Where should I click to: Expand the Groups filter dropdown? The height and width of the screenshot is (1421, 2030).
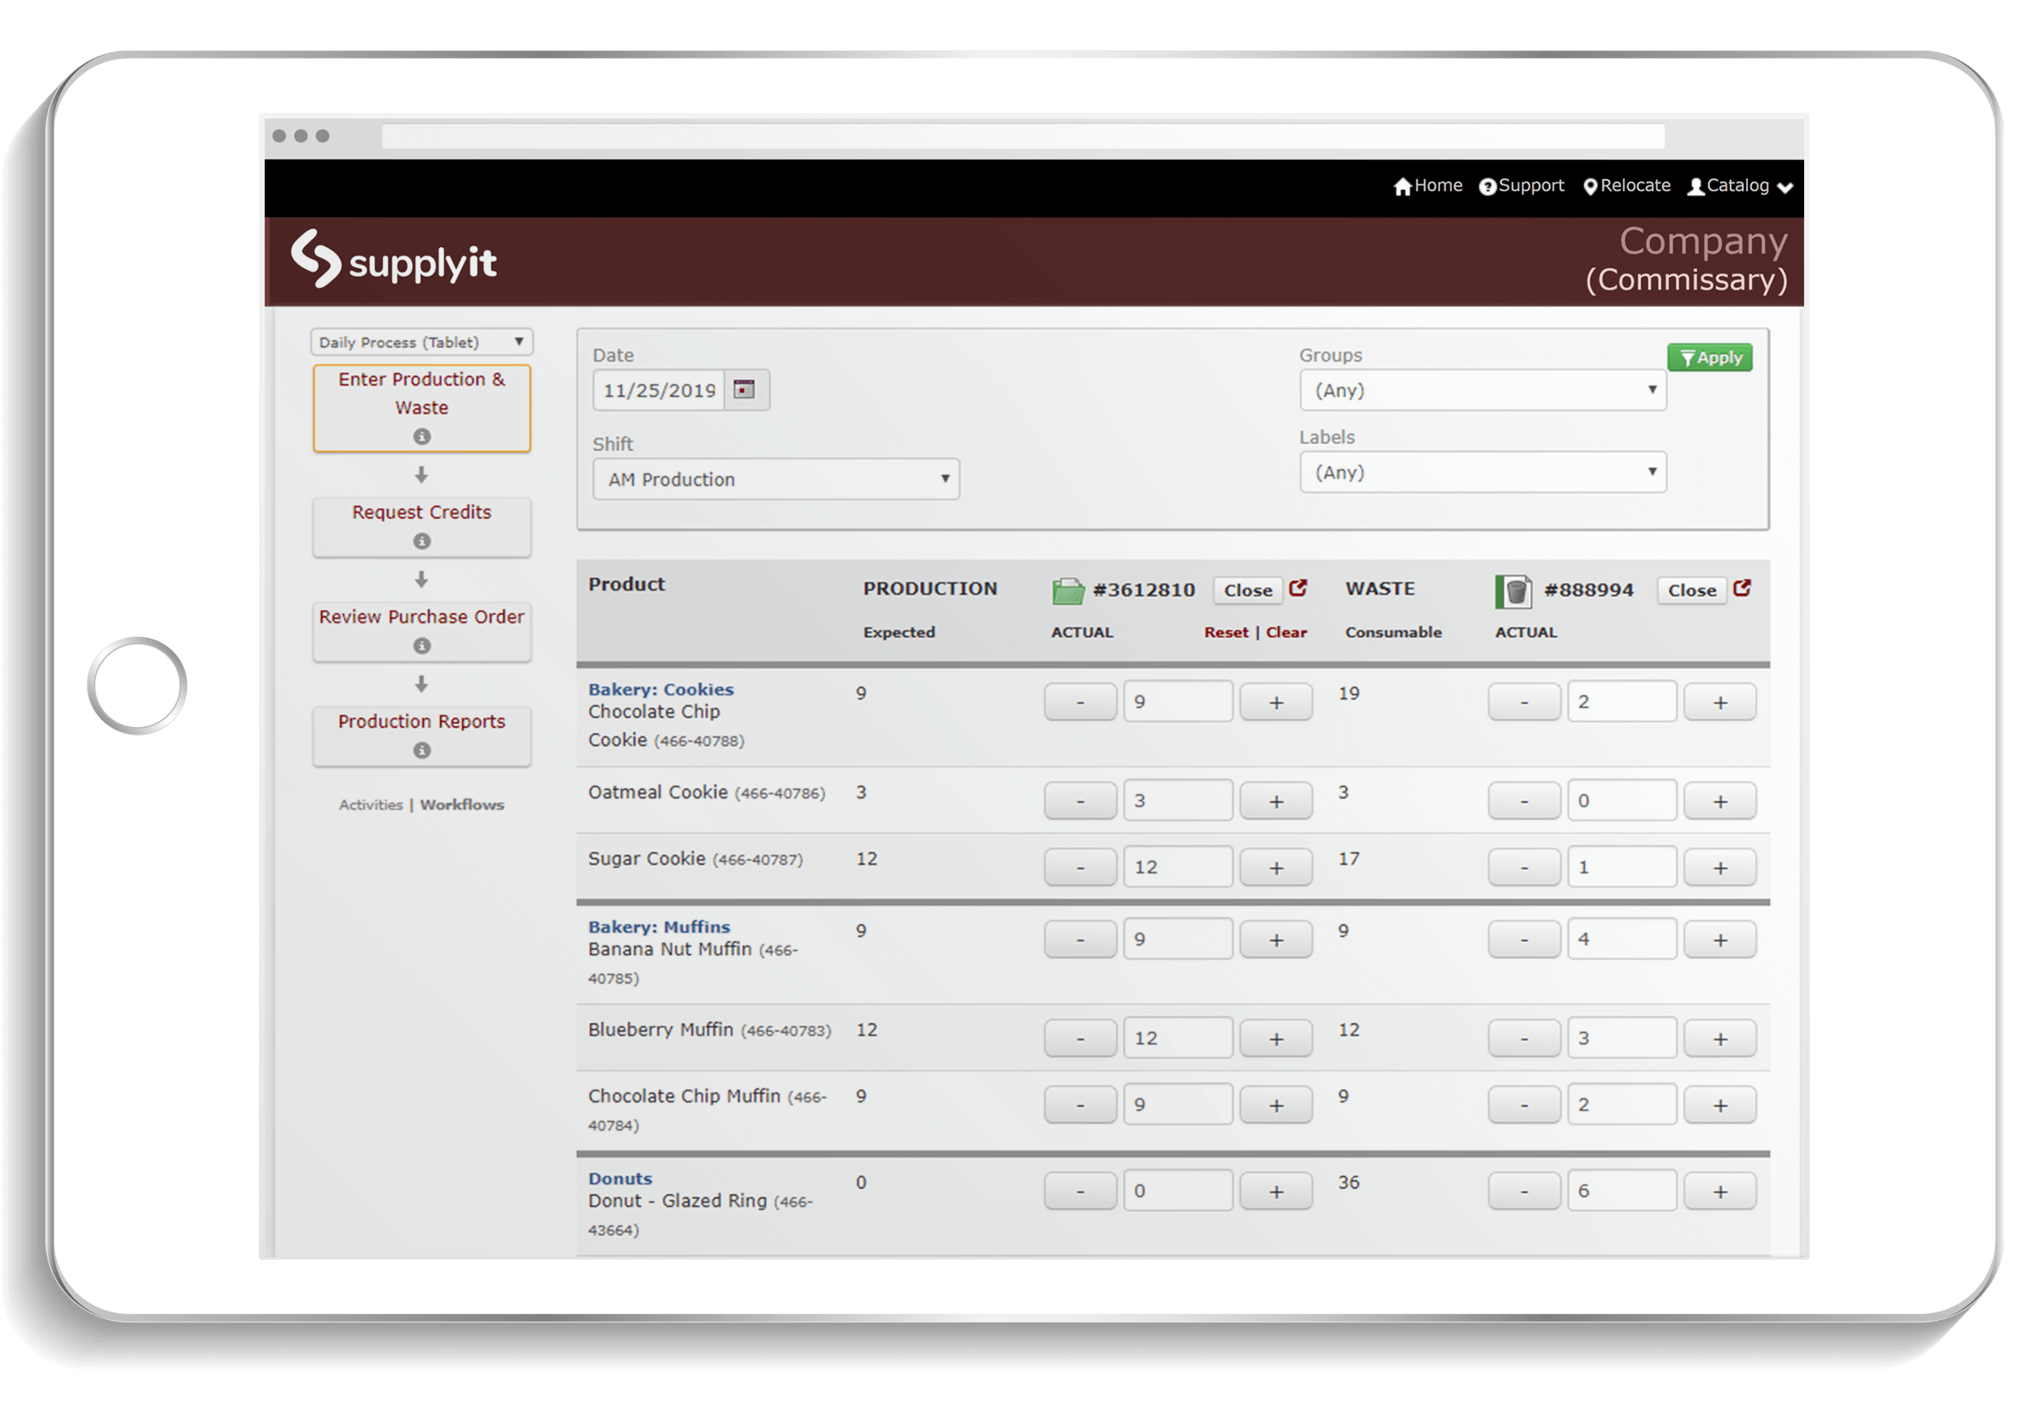click(x=1480, y=387)
